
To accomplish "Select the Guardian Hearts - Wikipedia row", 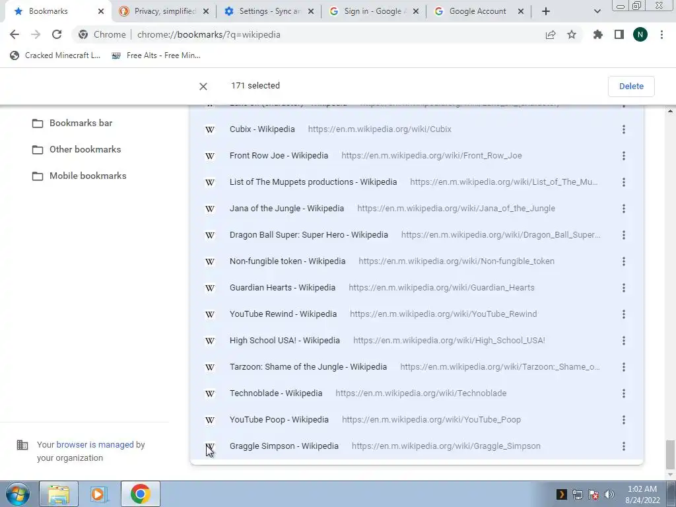I will (417, 288).
